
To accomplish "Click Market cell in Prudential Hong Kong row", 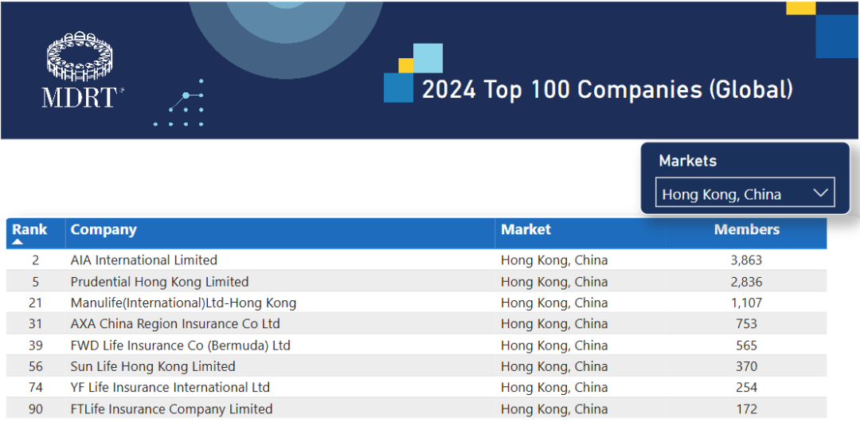I will click(x=554, y=282).
